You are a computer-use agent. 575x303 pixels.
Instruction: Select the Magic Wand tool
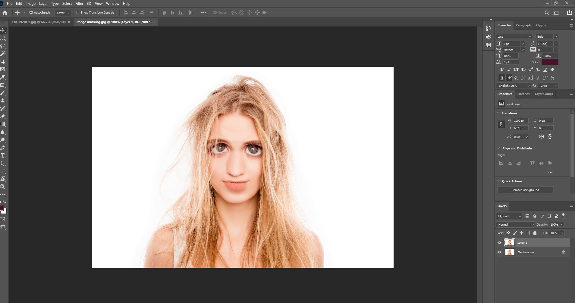pyautogui.click(x=3, y=54)
